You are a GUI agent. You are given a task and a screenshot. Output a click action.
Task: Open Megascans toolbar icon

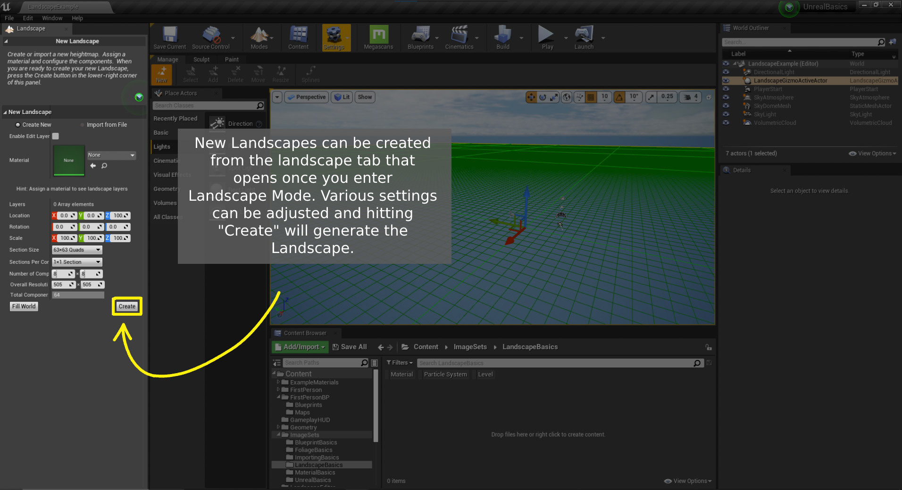(x=378, y=38)
